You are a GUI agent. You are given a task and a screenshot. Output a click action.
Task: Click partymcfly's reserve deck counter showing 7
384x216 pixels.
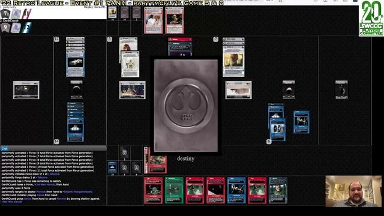coord(5,14)
